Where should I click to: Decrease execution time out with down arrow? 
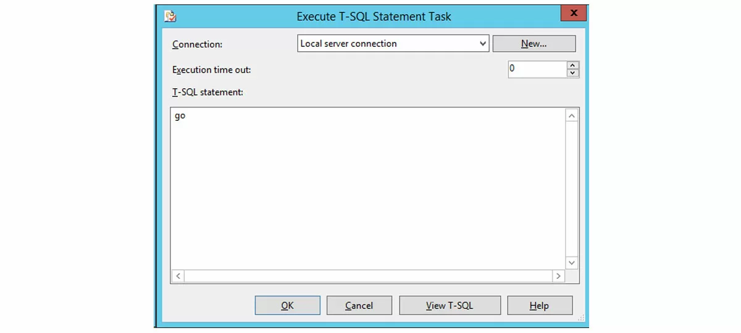(573, 73)
